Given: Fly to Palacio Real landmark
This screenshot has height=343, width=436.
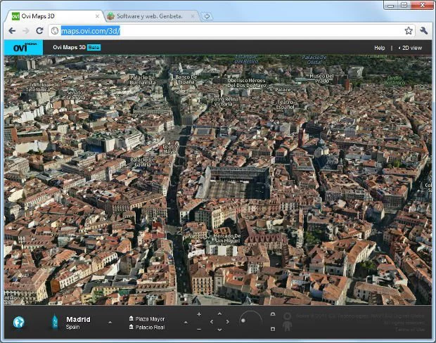Looking at the screenshot, I should pos(147,327).
